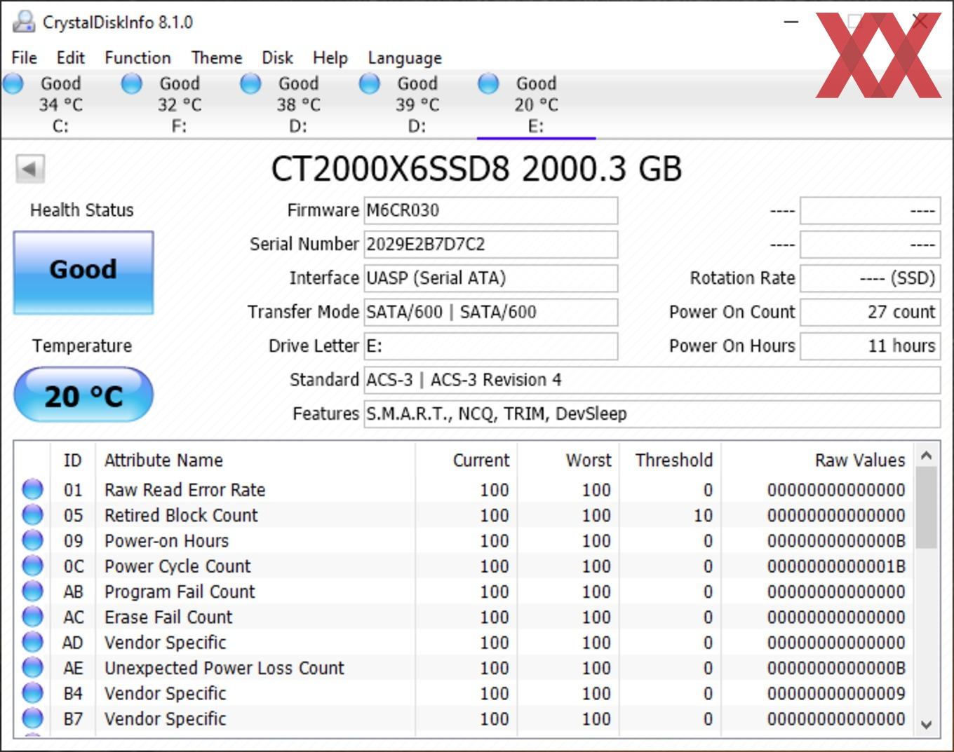Open the File menu
The height and width of the screenshot is (752, 954).
pos(25,57)
